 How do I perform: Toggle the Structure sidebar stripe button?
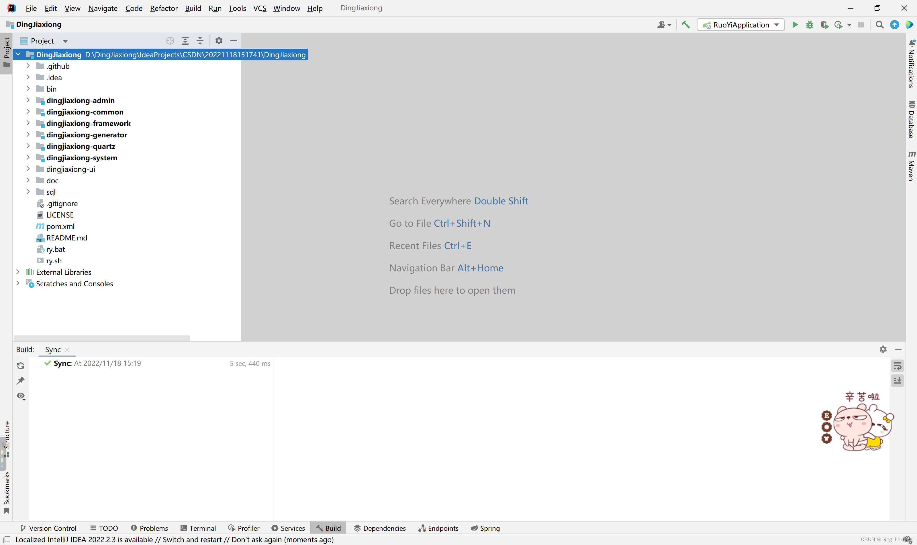[7, 439]
